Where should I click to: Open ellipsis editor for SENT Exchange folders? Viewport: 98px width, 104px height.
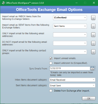click(93, 26)
